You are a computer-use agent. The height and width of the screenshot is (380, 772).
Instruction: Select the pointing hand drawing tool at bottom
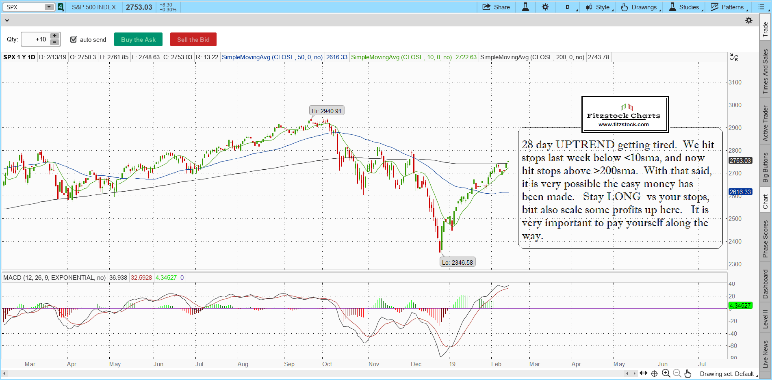tap(687, 374)
